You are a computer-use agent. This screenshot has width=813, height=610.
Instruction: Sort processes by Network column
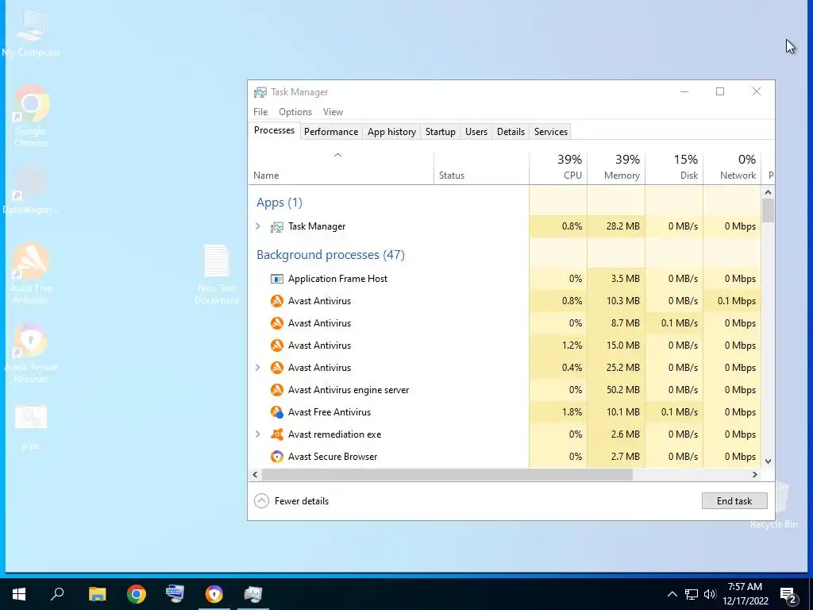click(x=733, y=168)
